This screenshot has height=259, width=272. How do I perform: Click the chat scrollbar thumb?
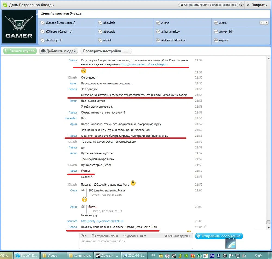click(x=268, y=222)
